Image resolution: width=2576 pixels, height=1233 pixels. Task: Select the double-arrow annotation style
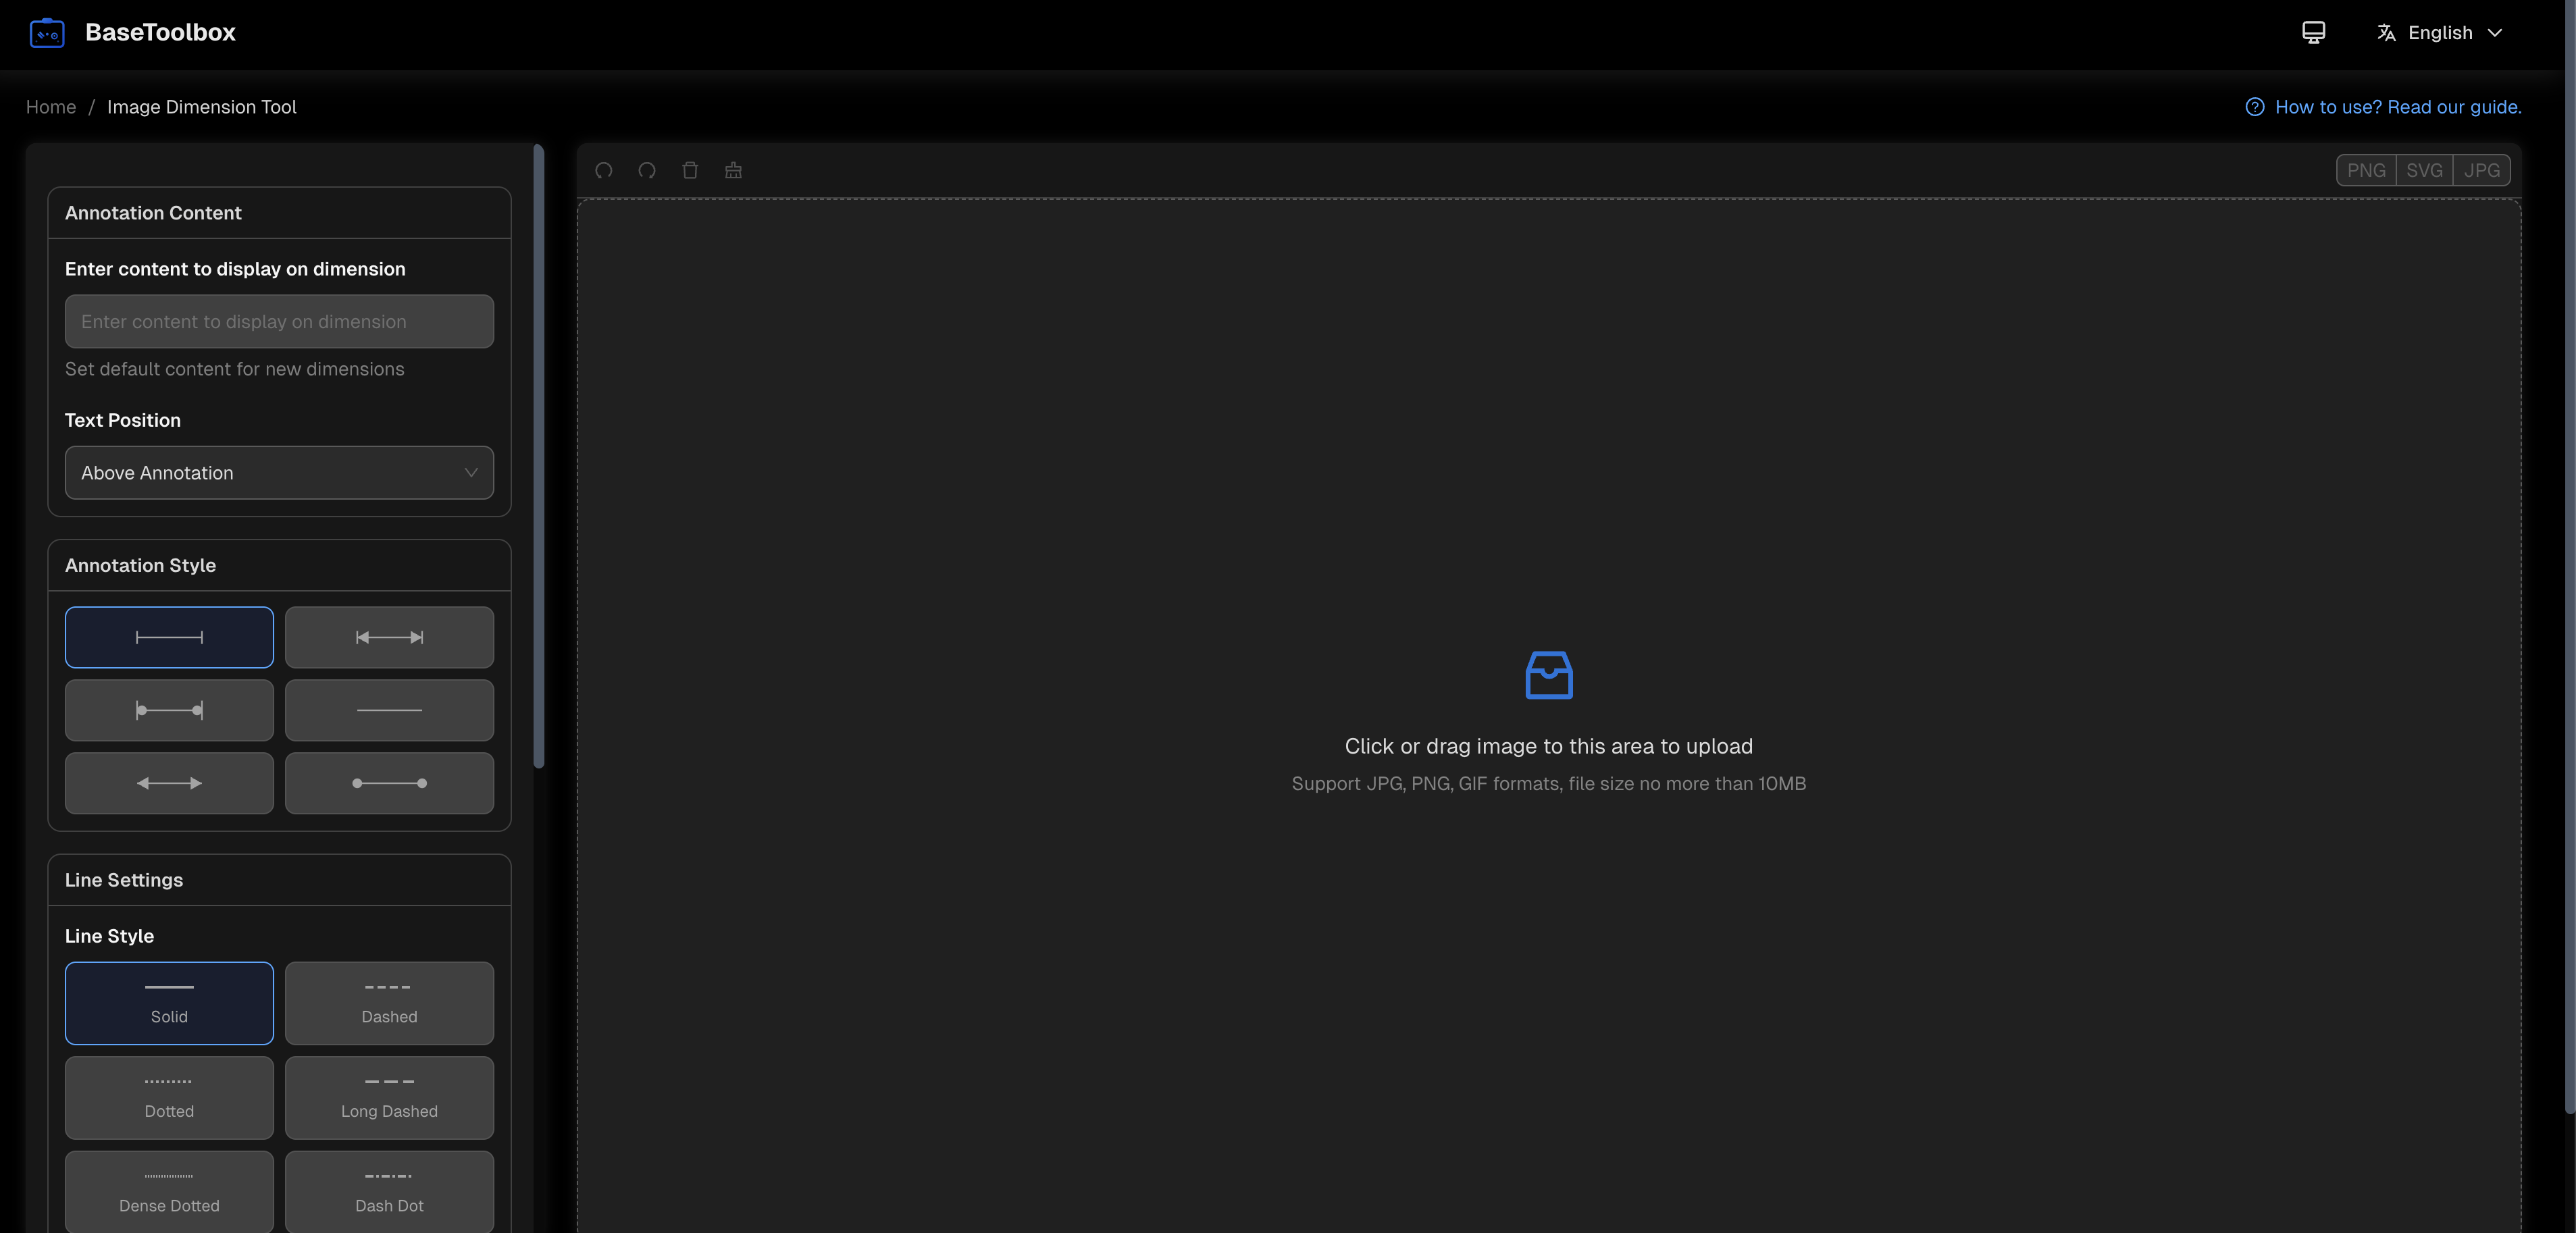click(x=169, y=783)
